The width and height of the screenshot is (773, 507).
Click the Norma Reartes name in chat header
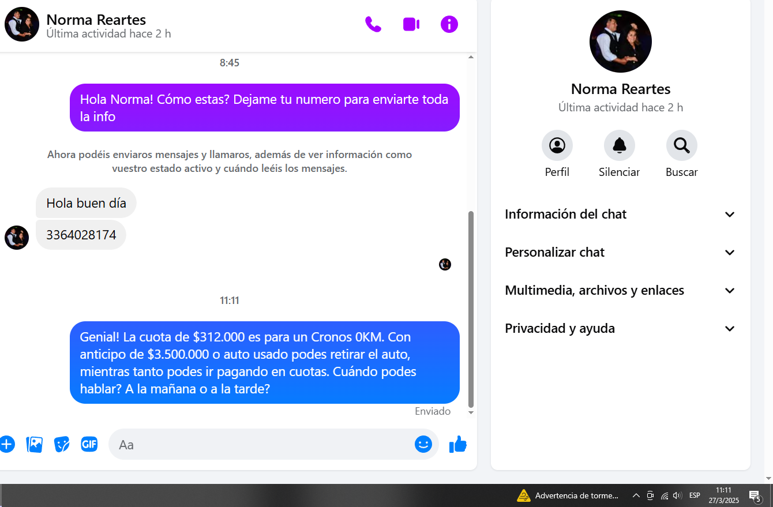[x=96, y=20]
